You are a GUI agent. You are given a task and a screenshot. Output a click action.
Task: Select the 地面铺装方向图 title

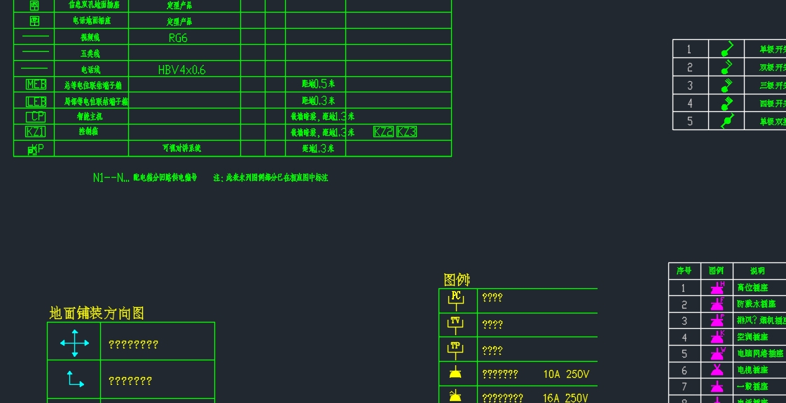pyautogui.click(x=97, y=313)
